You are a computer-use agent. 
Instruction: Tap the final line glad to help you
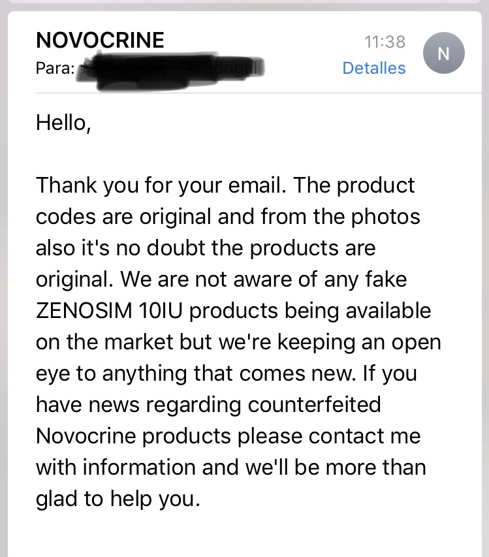pyautogui.click(x=118, y=499)
